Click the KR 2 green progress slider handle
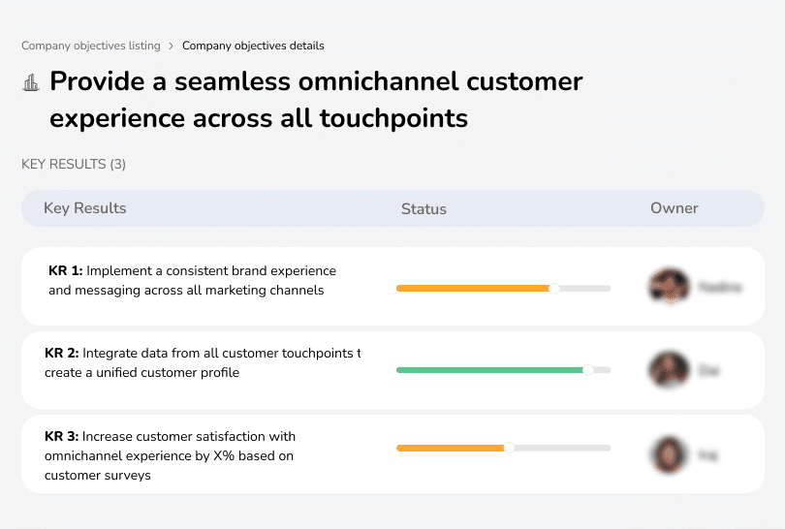This screenshot has width=785, height=529. (587, 370)
